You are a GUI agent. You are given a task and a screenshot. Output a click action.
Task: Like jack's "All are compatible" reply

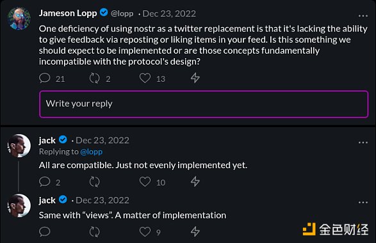point(145,182)
